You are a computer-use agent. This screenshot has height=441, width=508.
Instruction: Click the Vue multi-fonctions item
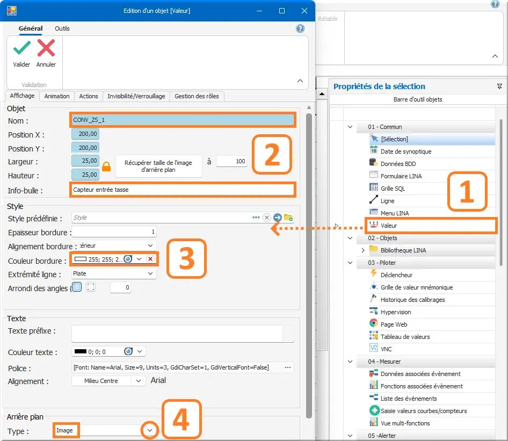tap(432, 423)
